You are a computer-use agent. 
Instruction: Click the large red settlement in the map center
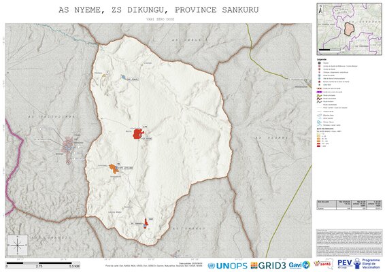point(138,134)
